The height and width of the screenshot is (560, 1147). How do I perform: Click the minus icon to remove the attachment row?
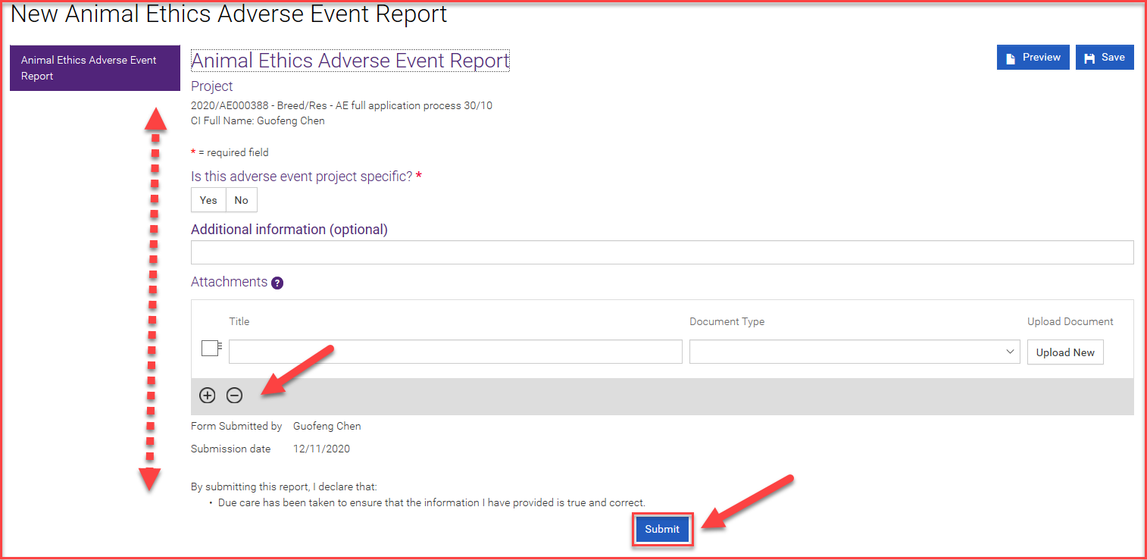234,395
